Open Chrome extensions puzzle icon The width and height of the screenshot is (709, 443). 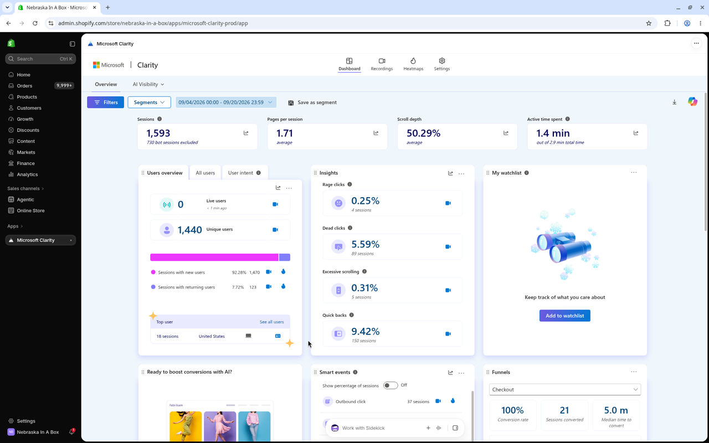pyautogui.click(x=667, y=23)
